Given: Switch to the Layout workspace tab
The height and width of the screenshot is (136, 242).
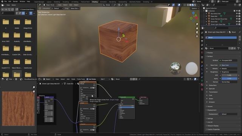Looking at the screenshot, I should (x=49, y=2).
